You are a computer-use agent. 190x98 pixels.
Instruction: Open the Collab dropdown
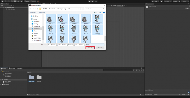pyautogui.click(x=155, y=1)
